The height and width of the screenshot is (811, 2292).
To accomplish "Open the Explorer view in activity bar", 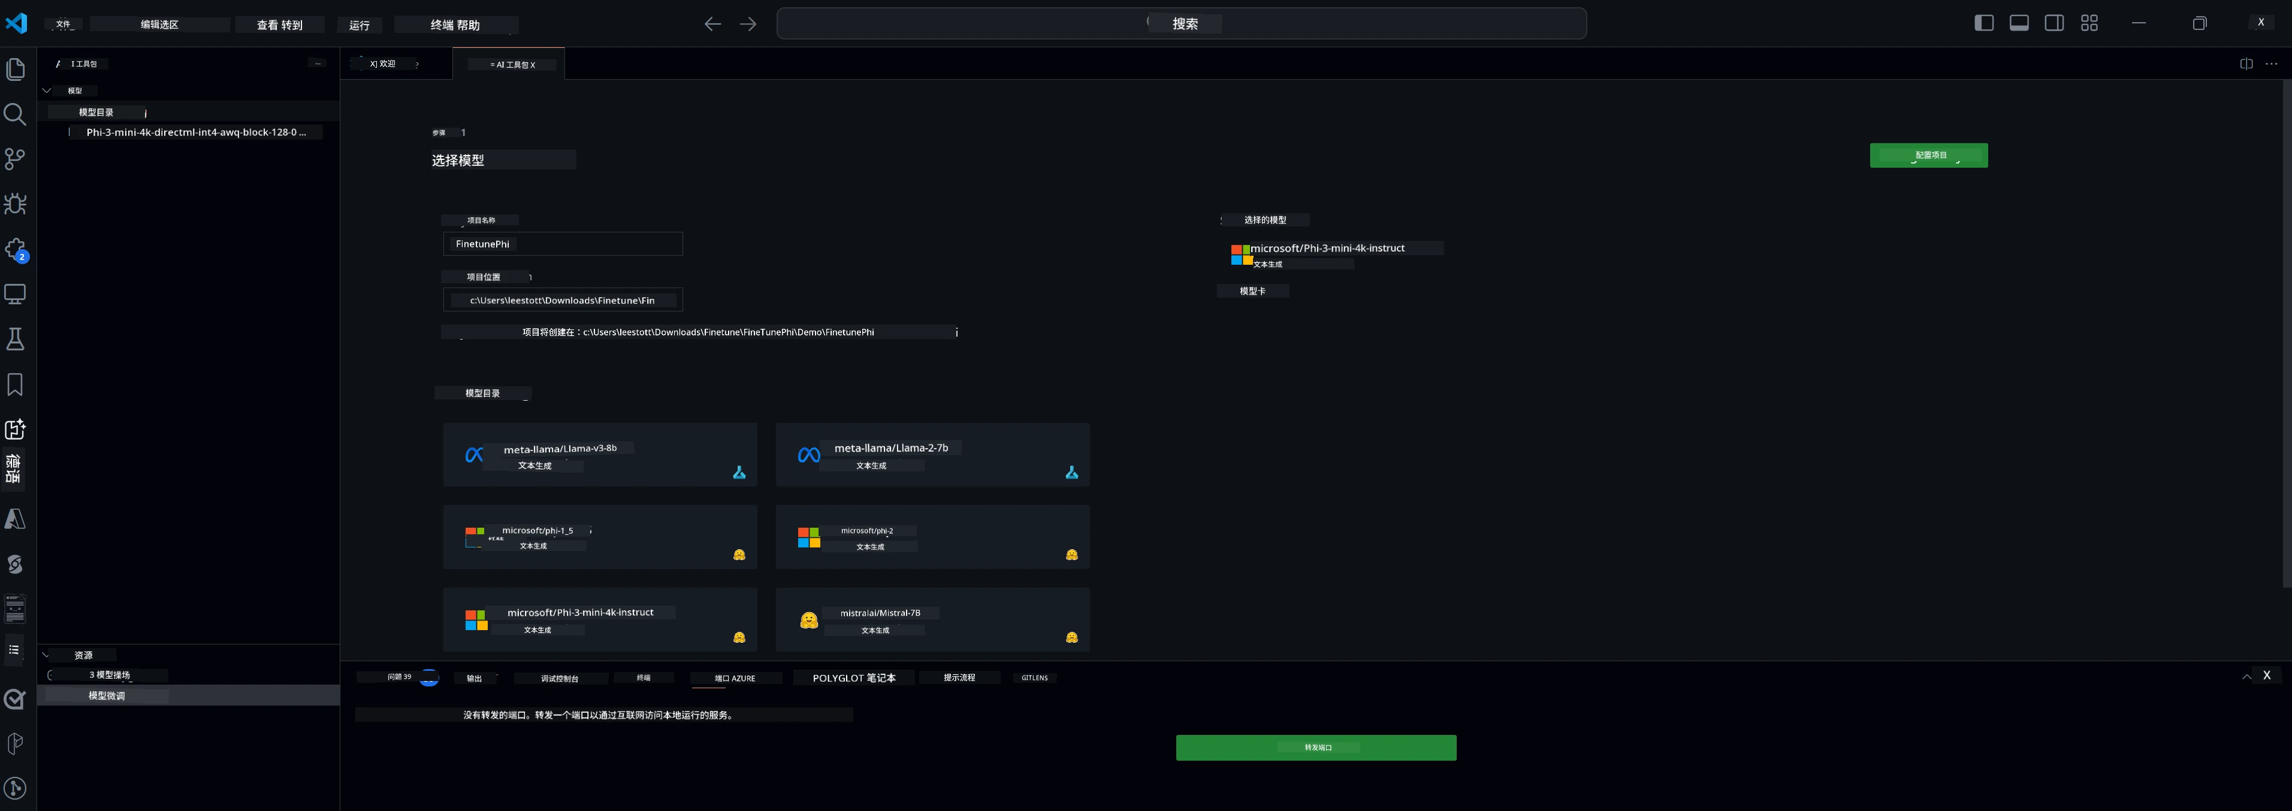I will click(15, 68).
